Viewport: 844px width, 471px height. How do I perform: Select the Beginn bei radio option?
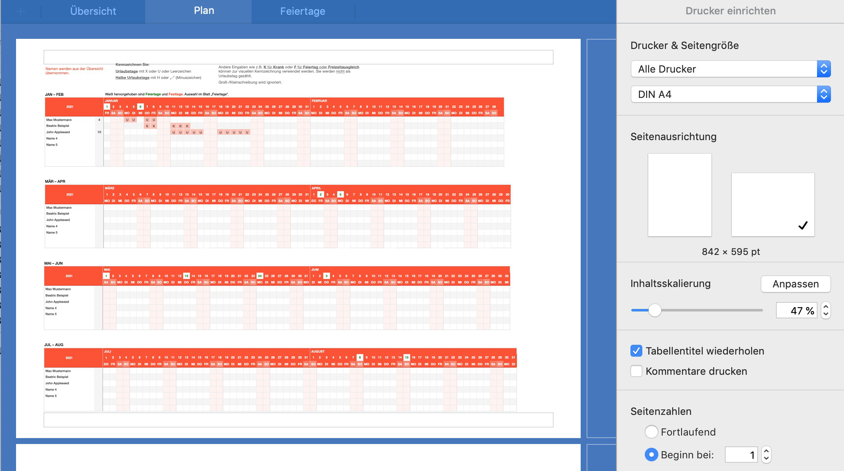tap(651, 455)
